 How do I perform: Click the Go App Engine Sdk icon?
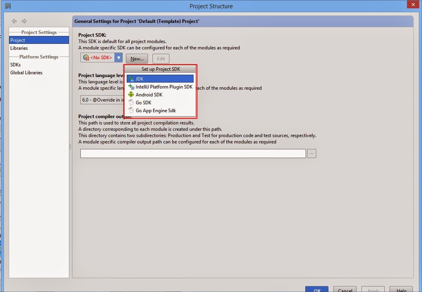point(131,110)
